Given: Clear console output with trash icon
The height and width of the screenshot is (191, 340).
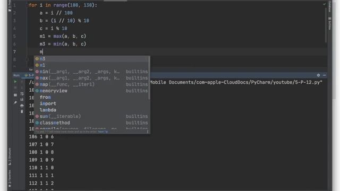Looking at the screenshot, I should point(22,111).
